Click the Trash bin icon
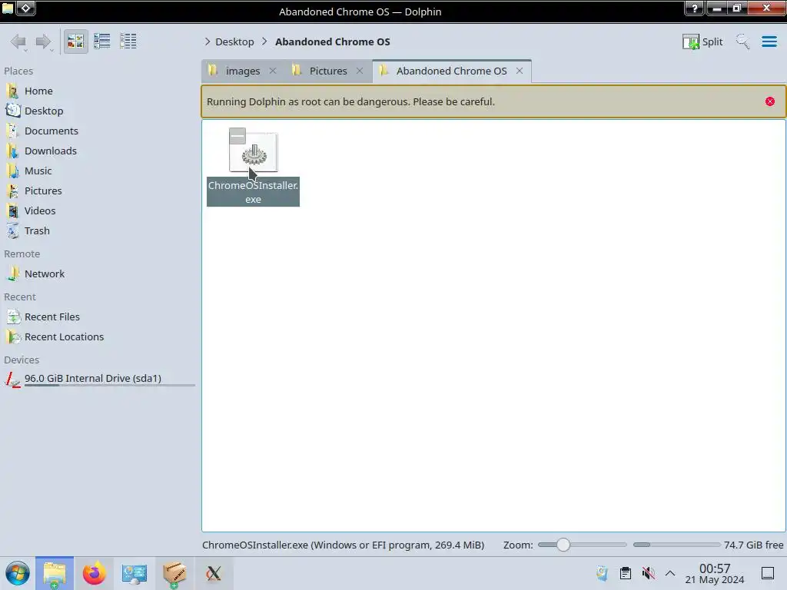The image size is (787, 590). click(12, 231)
